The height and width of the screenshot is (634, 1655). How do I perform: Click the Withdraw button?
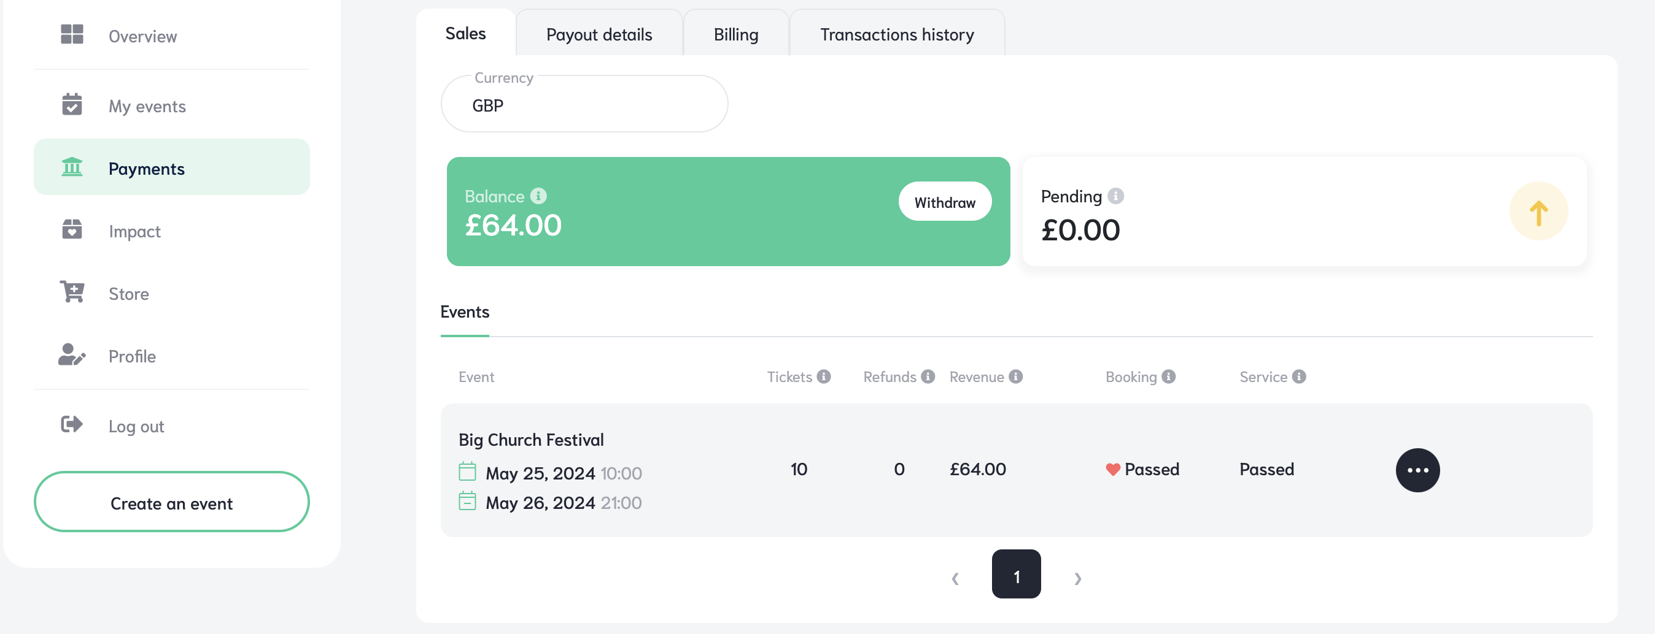(x=944, y=202)
